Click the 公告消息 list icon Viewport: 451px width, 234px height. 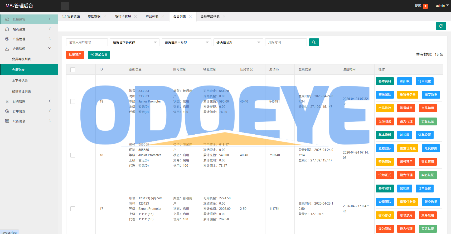click(7, 121)
